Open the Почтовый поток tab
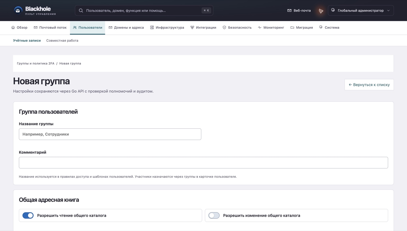The image size is (407, 231). tap(50, 27)
